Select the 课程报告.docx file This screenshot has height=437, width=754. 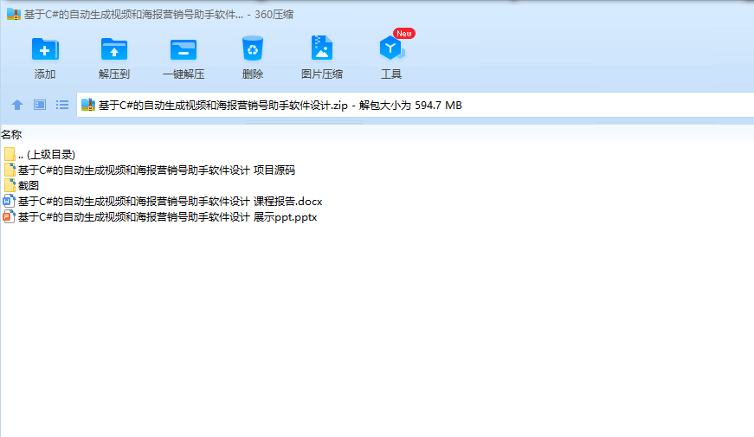tap(163, 202)
